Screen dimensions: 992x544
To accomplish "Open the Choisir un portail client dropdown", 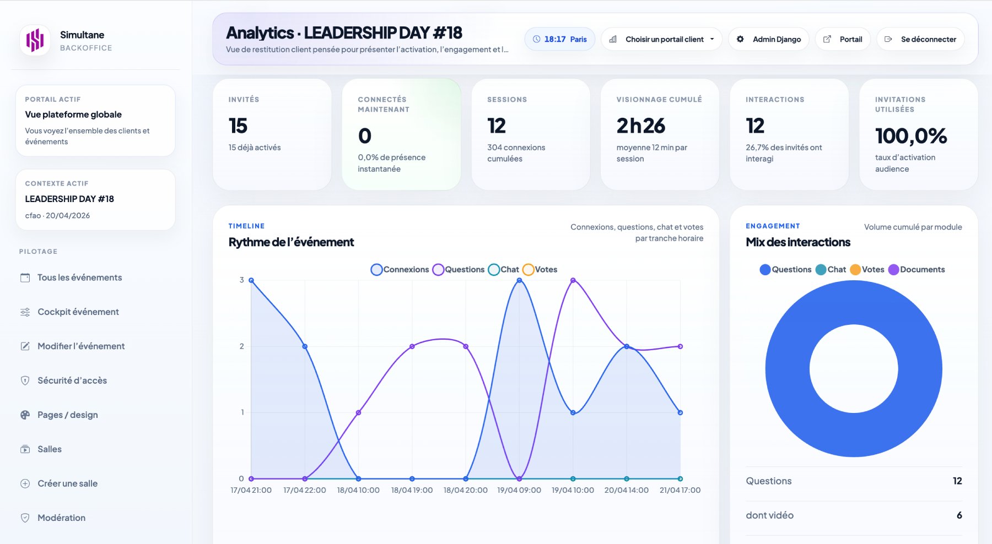I will pyautogui.click(x=661, y=39).
